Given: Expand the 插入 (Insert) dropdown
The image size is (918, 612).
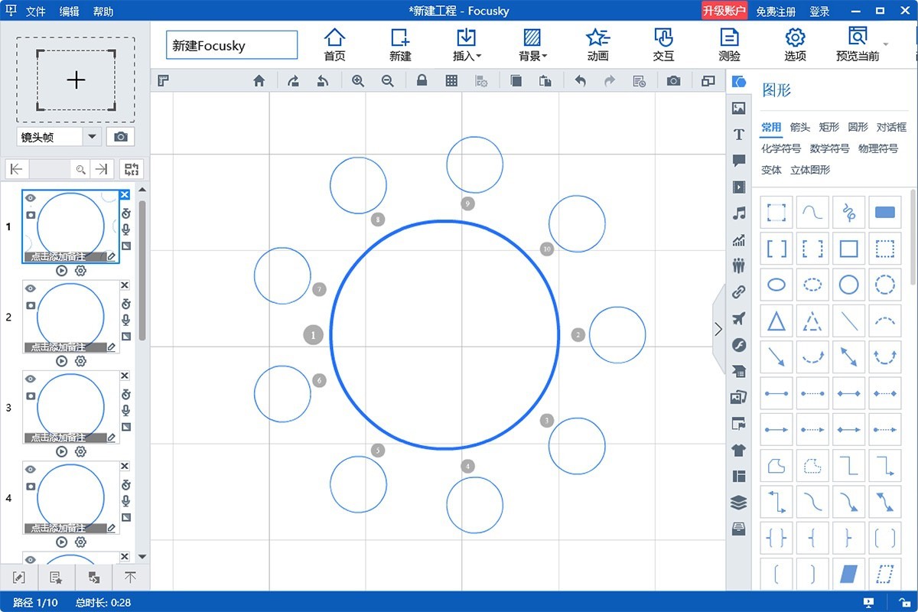Looking at the screenshot, I should coord(467,44).
